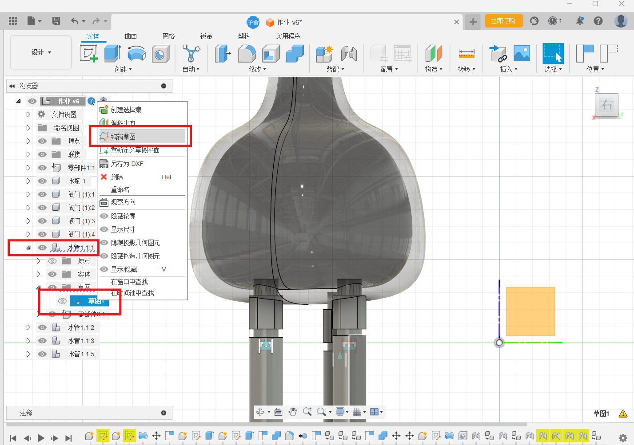Viewport: 634px width, 445px height.
Task: Choose the Extrude tool icon
Action: (x=113, y=54)
